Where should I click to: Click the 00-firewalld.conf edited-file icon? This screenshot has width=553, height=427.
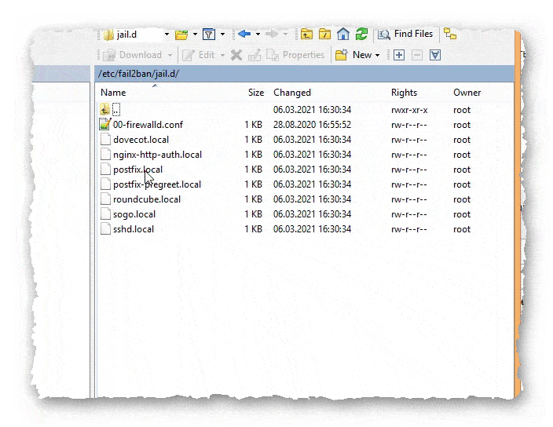[x=105, y=124]
